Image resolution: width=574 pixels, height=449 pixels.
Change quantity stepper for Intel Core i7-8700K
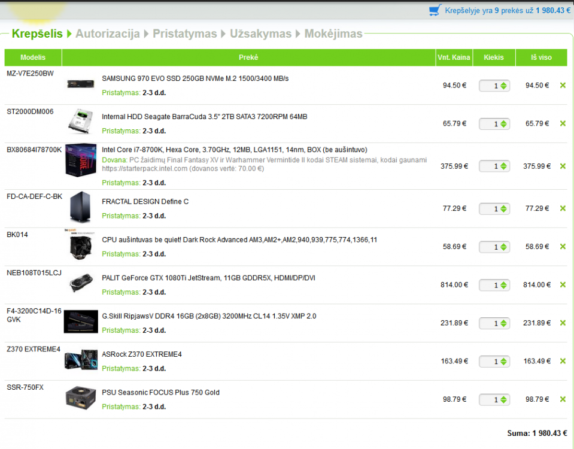(504, 166)
